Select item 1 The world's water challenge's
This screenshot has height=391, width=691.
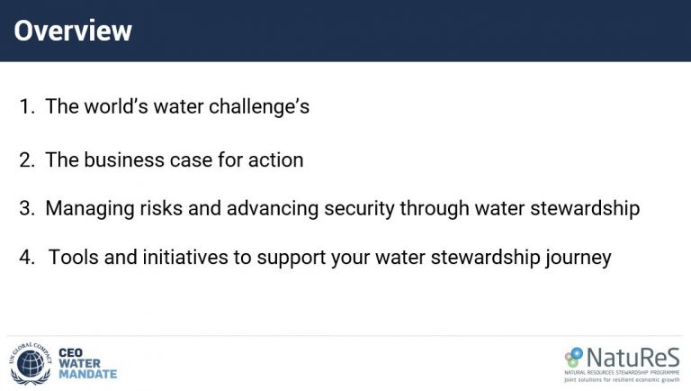click(165, 106)
